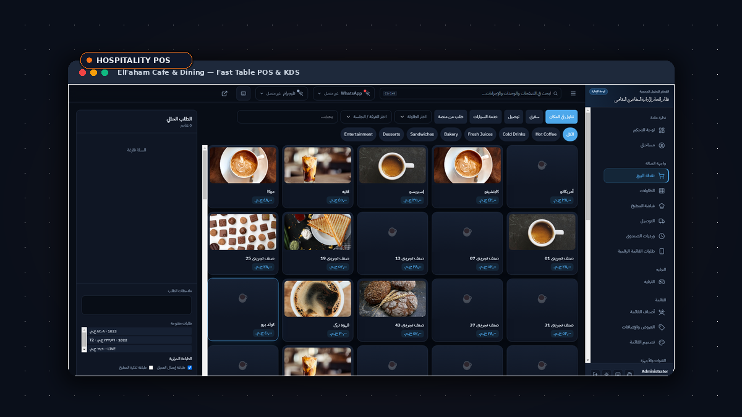
Task: Click the external link icon in top bar
Action: 224,93
